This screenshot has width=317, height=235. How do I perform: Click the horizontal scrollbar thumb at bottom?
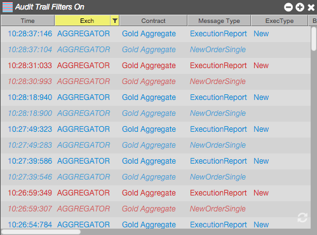41,232
